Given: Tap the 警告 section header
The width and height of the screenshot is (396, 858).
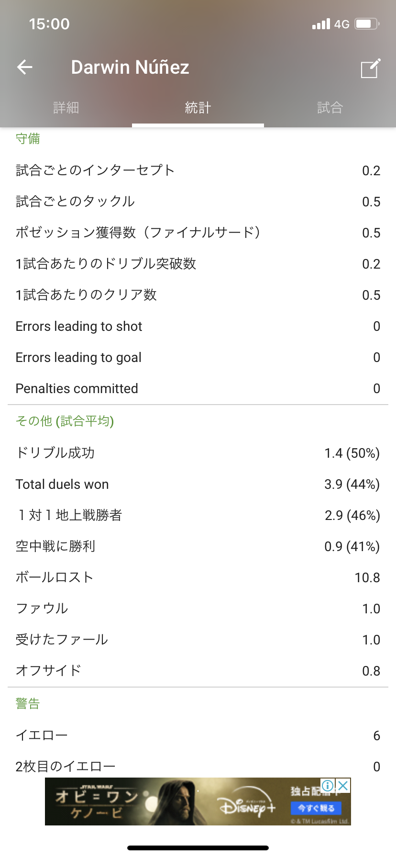Looking at the screenshot, I should pyautogui.click(x=28, y=703).
